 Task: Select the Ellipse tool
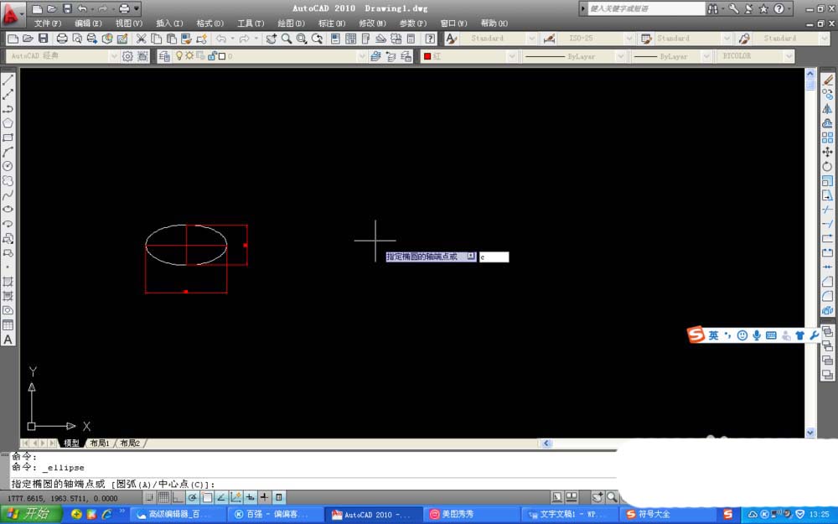click(x=8, y=209)
